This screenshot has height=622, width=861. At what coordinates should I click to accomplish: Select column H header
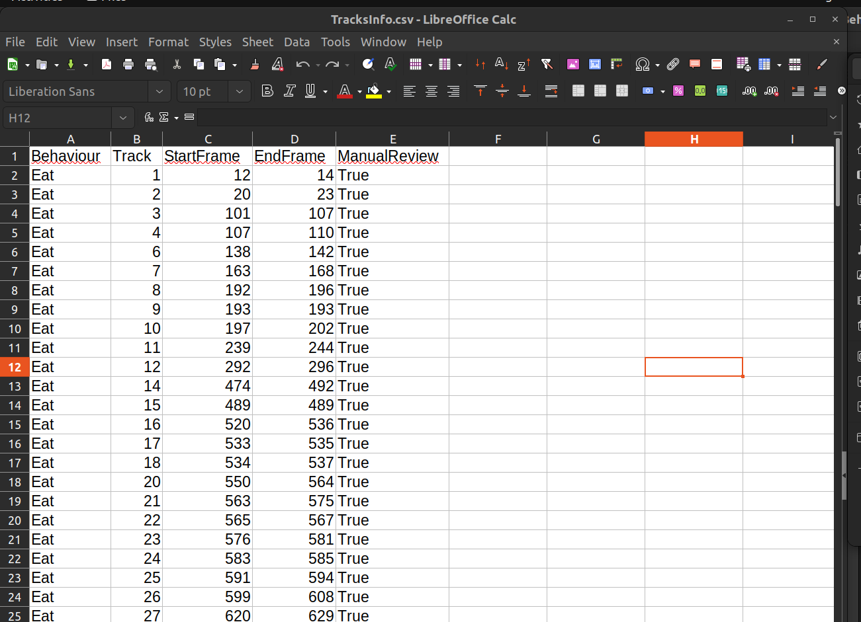[x=694, y=139]
